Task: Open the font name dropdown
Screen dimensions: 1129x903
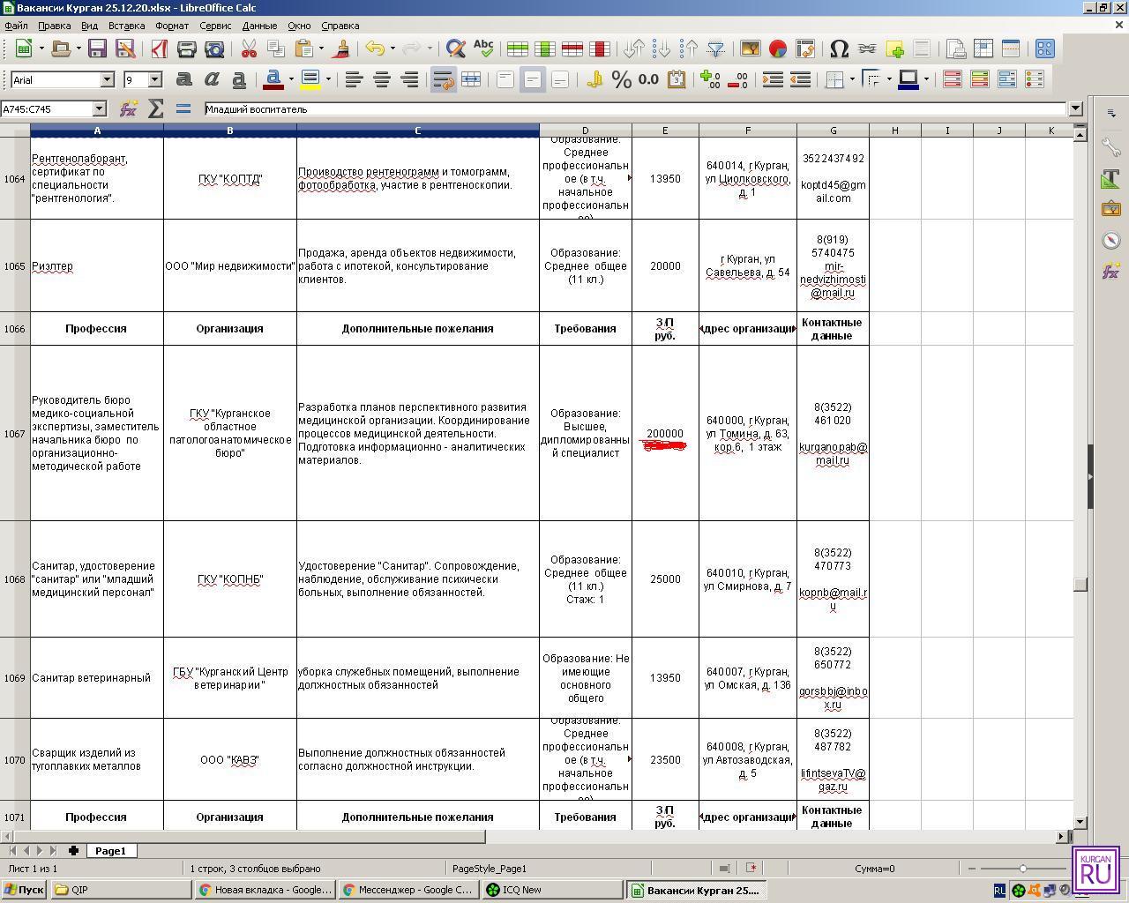Action: click(108, 79)
